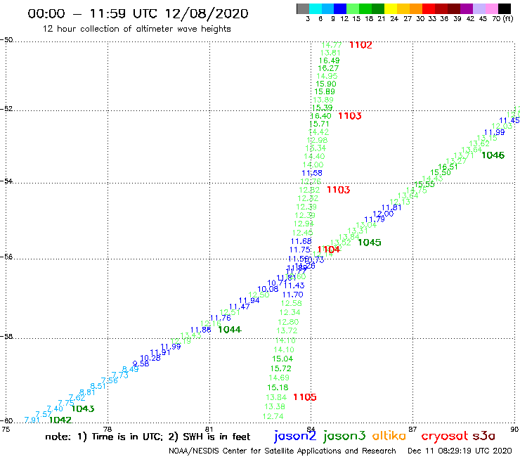The image size is (520, 457).
Task: Click the '24' label under the color scale
Action: coord(394,19)
